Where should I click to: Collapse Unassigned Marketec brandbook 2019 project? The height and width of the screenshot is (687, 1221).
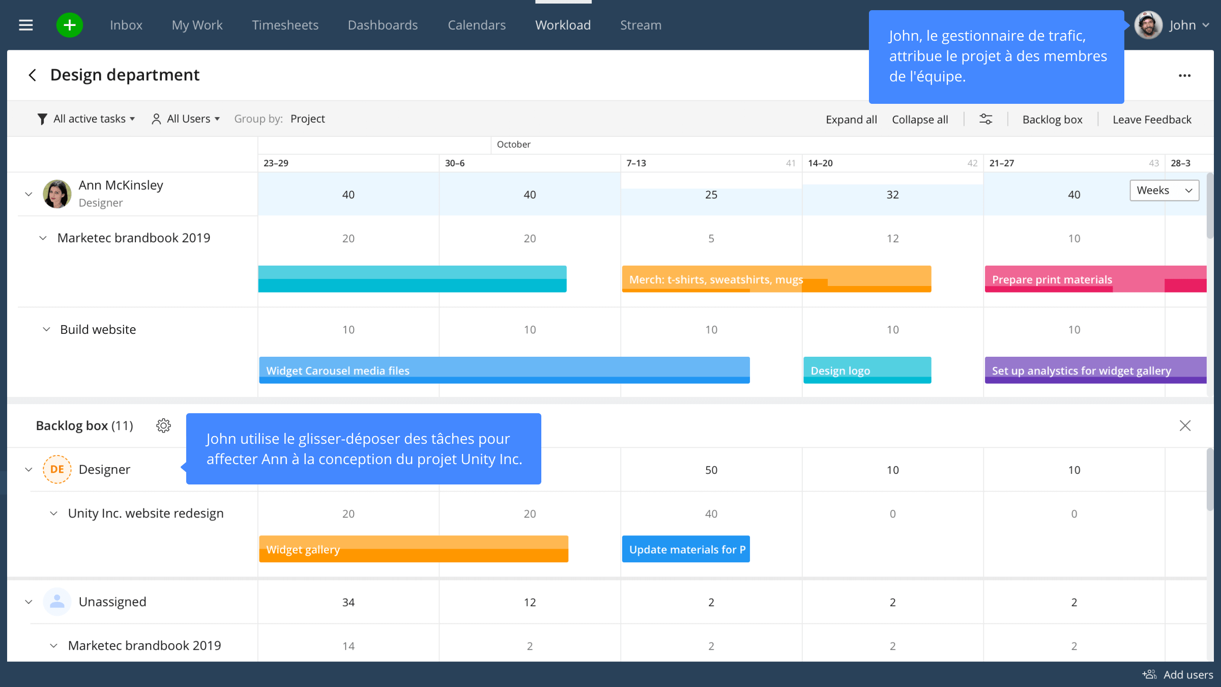tap(53, 646)
